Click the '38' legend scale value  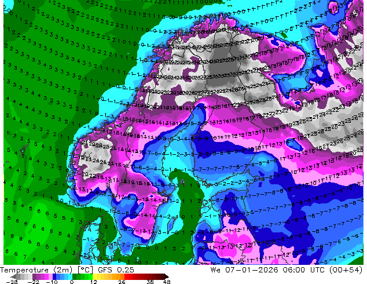(x=150, y=282)
